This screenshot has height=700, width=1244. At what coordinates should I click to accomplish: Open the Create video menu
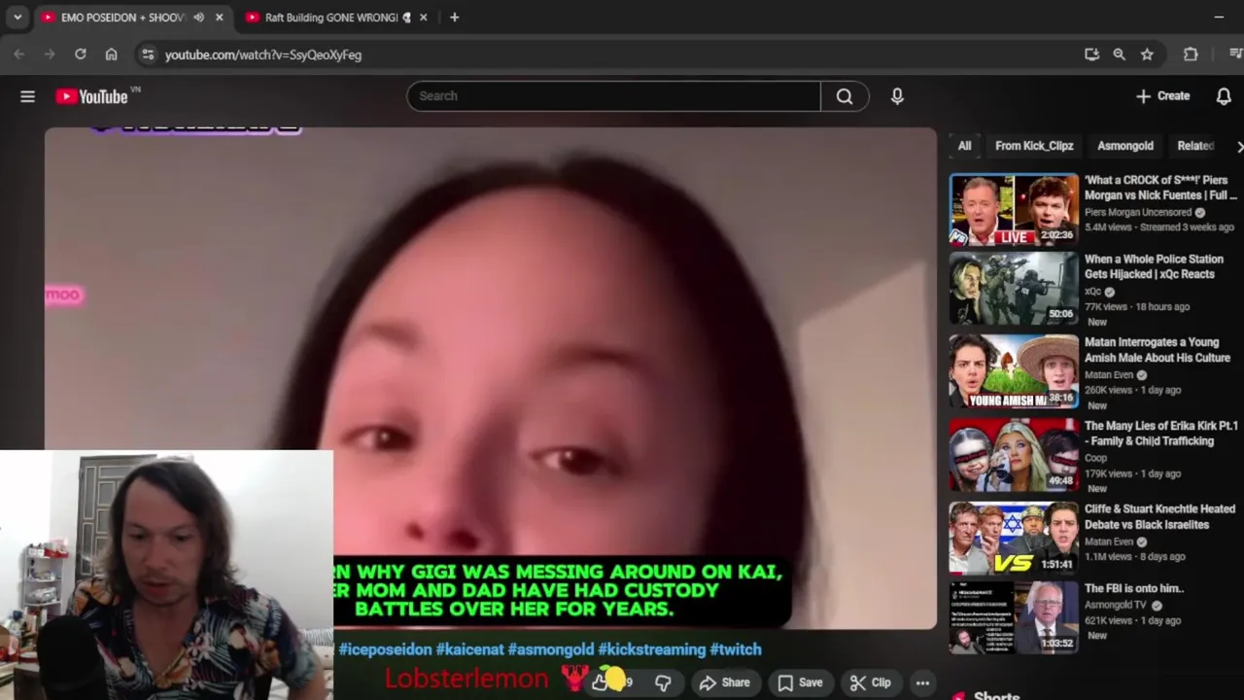point(1162,96)
